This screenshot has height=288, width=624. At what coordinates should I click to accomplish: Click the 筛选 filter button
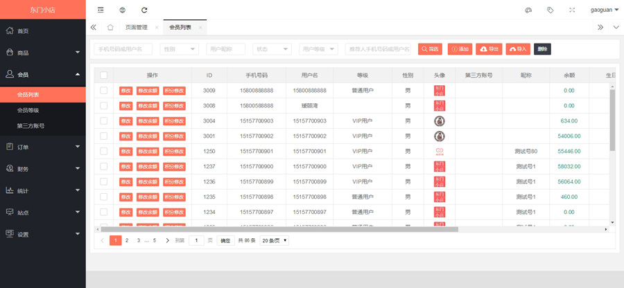click(430, 49)
